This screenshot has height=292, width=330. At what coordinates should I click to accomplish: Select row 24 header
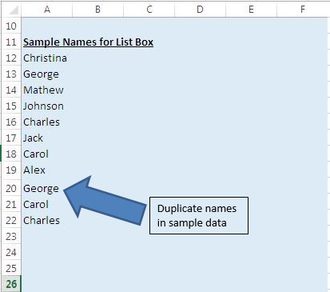tap(11, 252)
